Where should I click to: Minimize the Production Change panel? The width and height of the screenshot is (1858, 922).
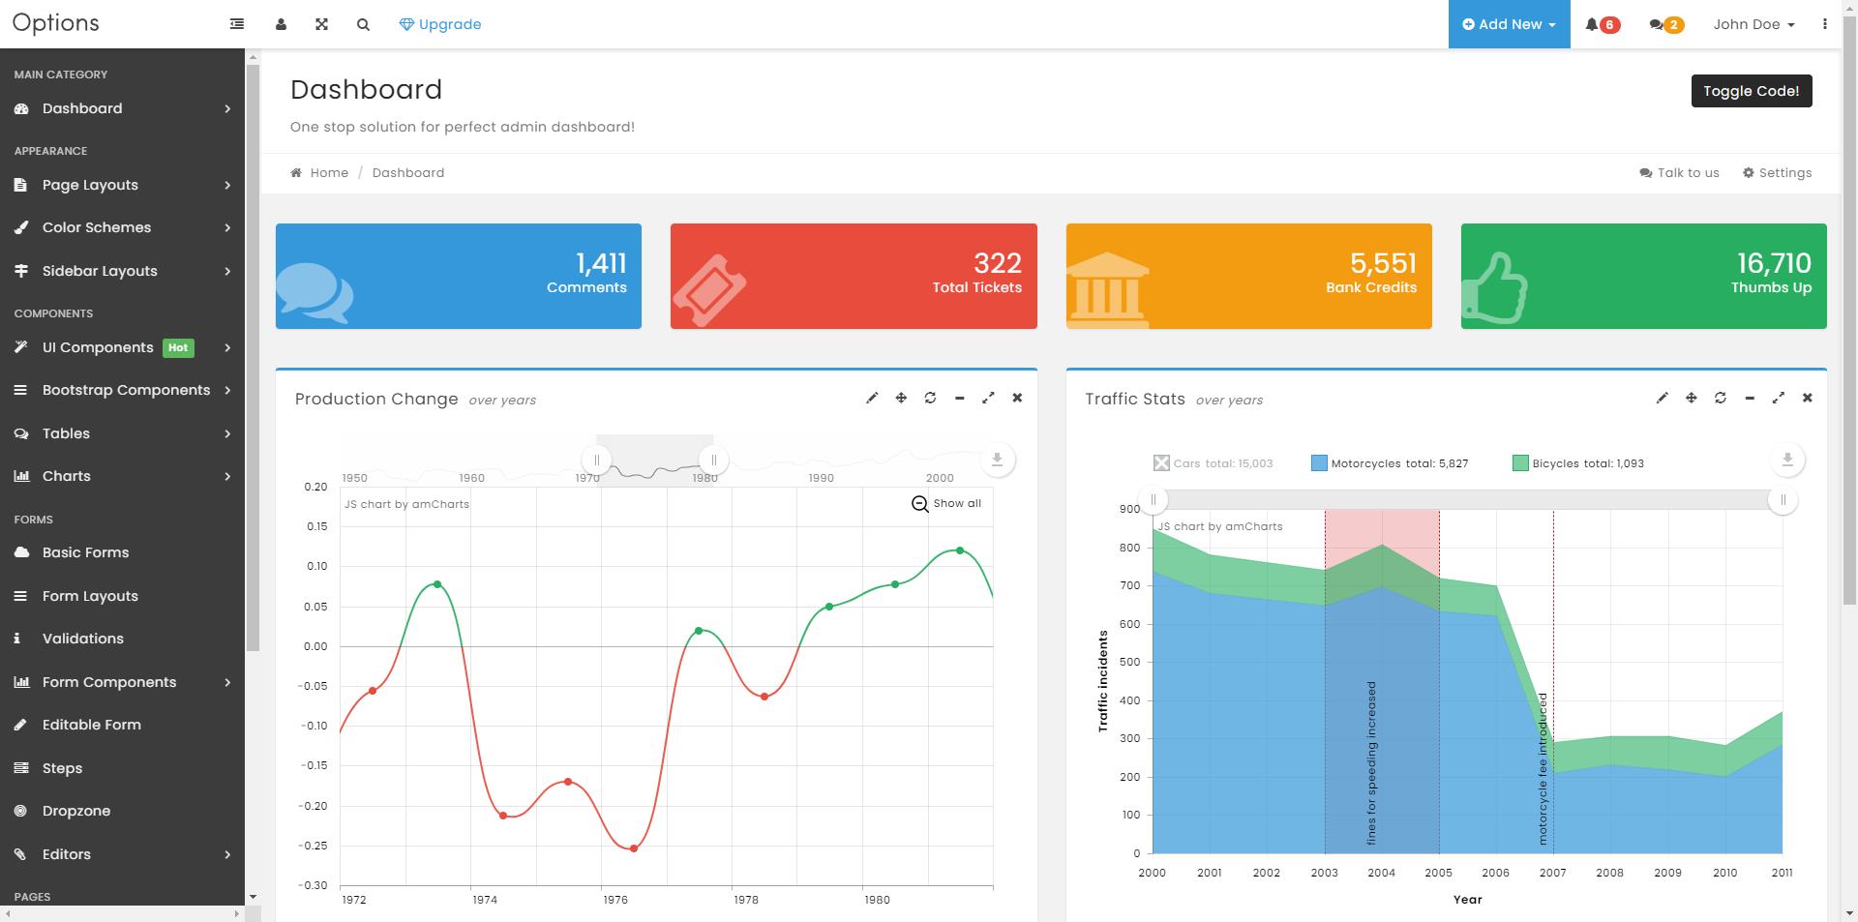pos(959,398)
